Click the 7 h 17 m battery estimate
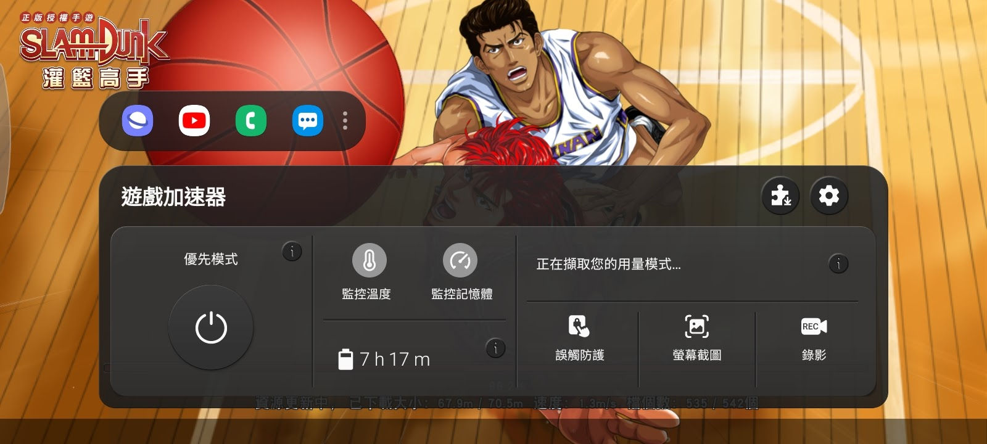Screen dimensions: 987x444 pos(384,359)
